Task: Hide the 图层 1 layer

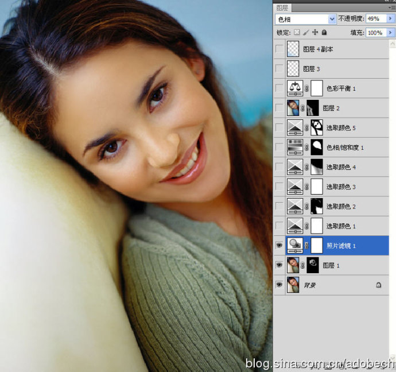Action: coord(279,265)
